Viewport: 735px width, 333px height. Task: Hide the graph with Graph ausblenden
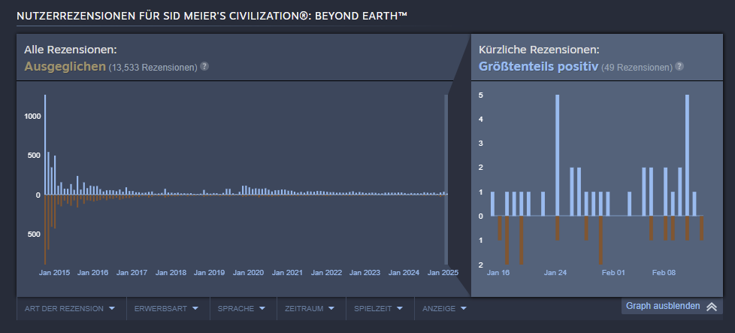click(x=672, y=306)
